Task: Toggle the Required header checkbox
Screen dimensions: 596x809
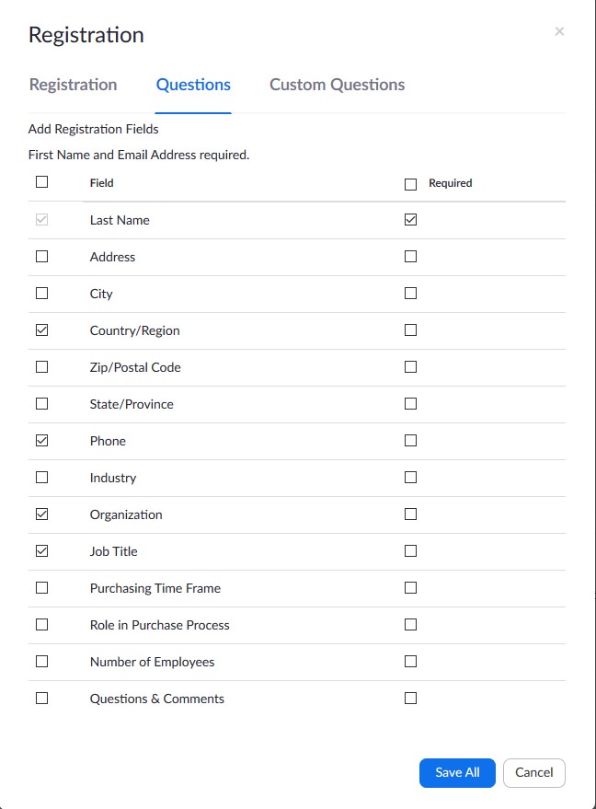Action: pyautogui.click(x=410, y=184)
